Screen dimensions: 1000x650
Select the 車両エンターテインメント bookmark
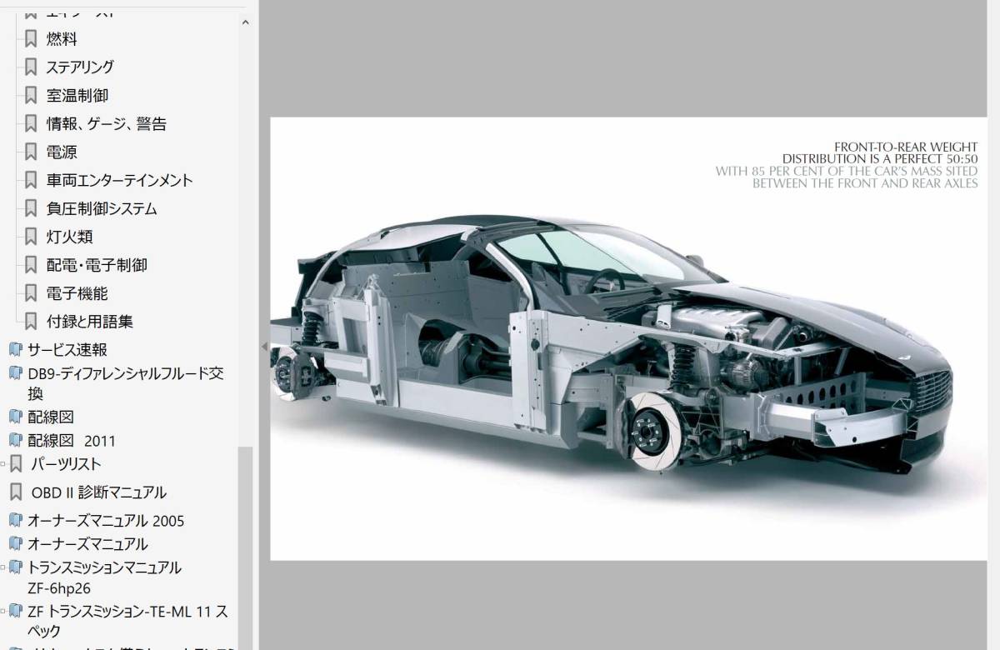click(x=120, y=180)
